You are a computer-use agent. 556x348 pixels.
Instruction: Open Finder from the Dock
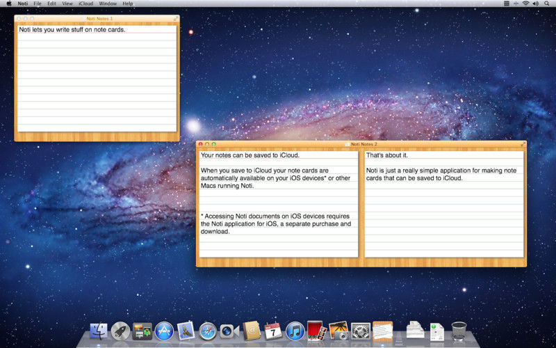tap(99, 331)
